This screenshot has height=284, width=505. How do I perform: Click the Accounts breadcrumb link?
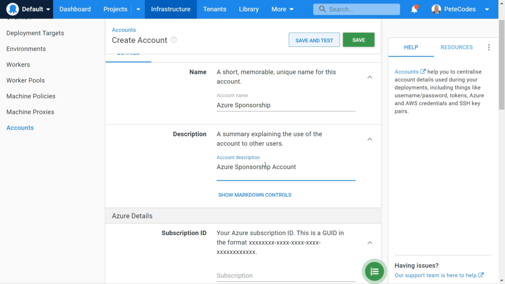[x=124, y=30]
